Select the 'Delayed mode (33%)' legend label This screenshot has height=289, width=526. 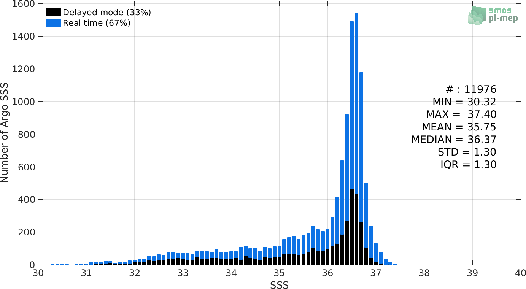point(107,13)
